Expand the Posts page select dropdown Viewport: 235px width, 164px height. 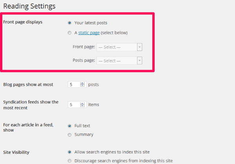tap(119, 61)
